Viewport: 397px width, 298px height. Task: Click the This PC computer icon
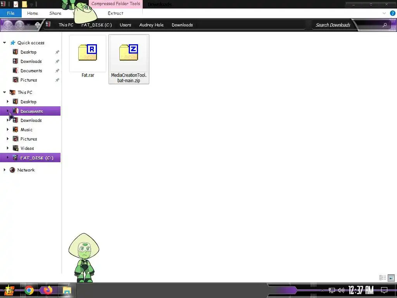(x=12, y=92)
